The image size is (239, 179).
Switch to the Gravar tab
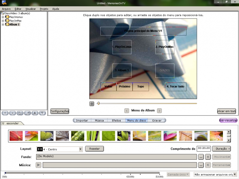[x=157, y=121]
